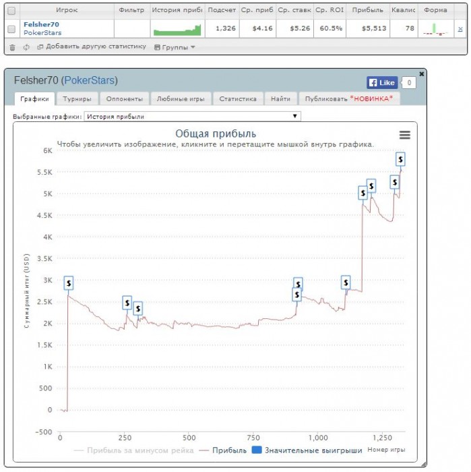Viewport: 471px width, 472px height.
Task: Toggle the Прибыль legend series
Action: 223,450
